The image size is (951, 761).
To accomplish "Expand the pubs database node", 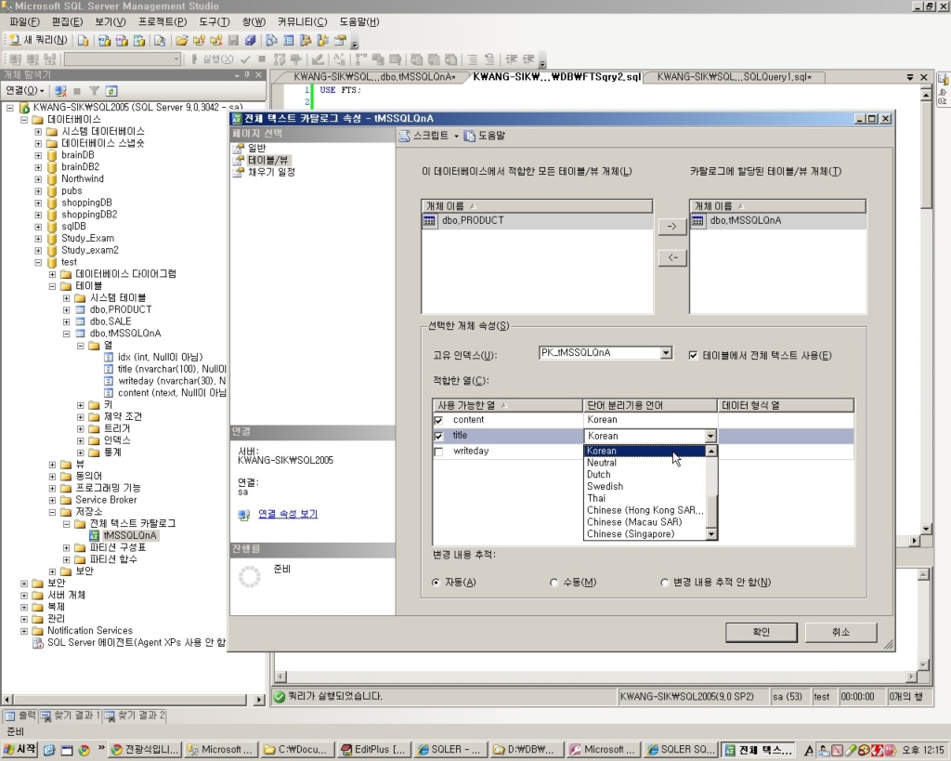I will (x=37, y=191).
